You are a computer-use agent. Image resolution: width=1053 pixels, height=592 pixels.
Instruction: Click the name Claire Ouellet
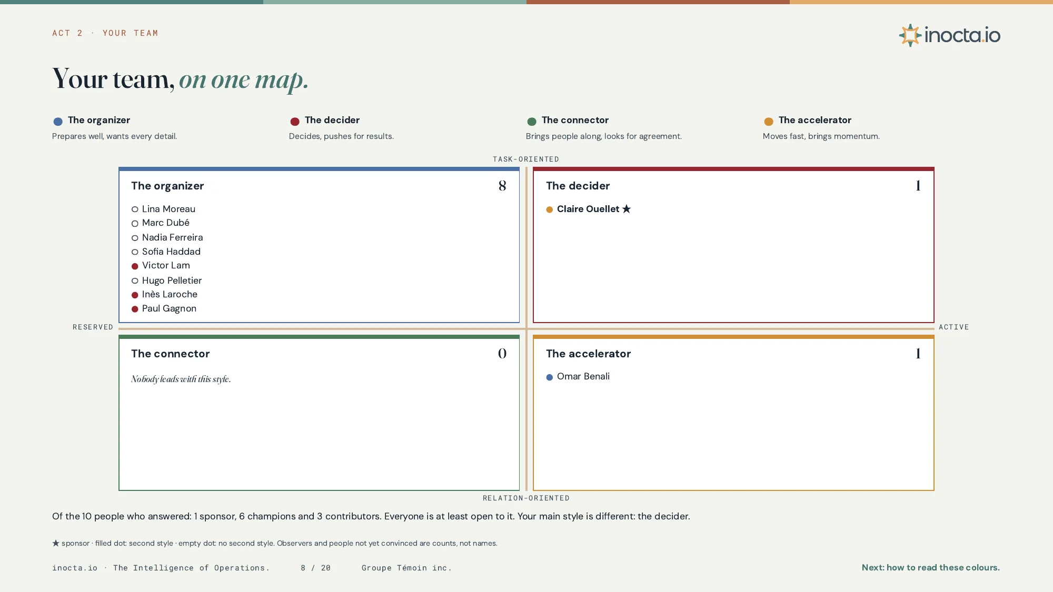(588, 209)
